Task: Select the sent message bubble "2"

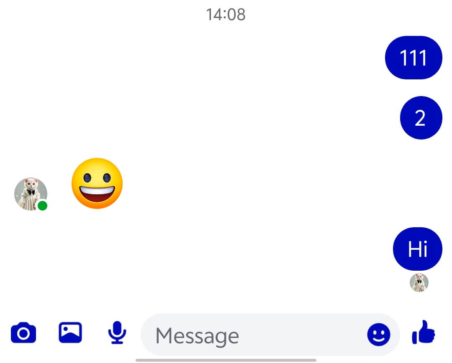Action: (x=421, y=118)
